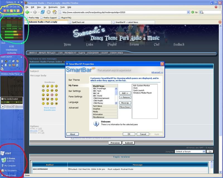223x178 pixels.
Task: Click the green swap-arrows icon in the sidebar
Action: pos(15,11)
